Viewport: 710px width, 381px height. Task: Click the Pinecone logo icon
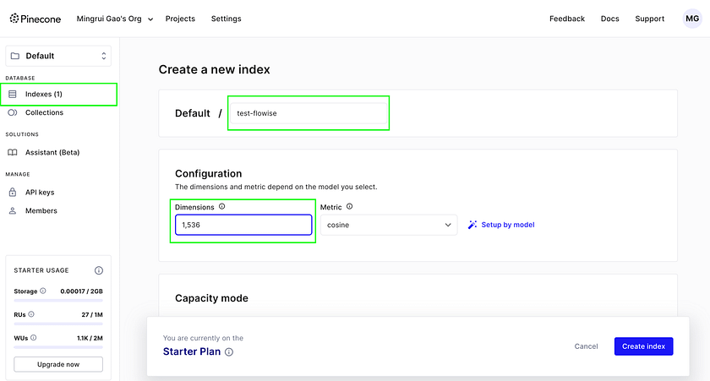(x=15, y=19)
